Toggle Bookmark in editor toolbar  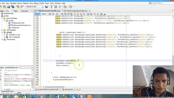click(84, 14)
